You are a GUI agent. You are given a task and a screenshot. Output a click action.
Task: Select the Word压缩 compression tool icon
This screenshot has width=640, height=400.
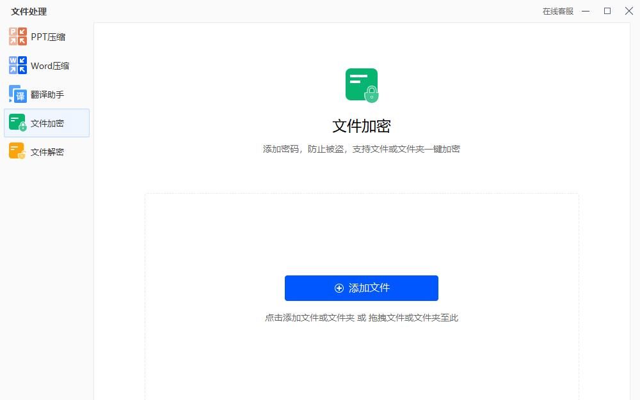[x=17, y=65]
